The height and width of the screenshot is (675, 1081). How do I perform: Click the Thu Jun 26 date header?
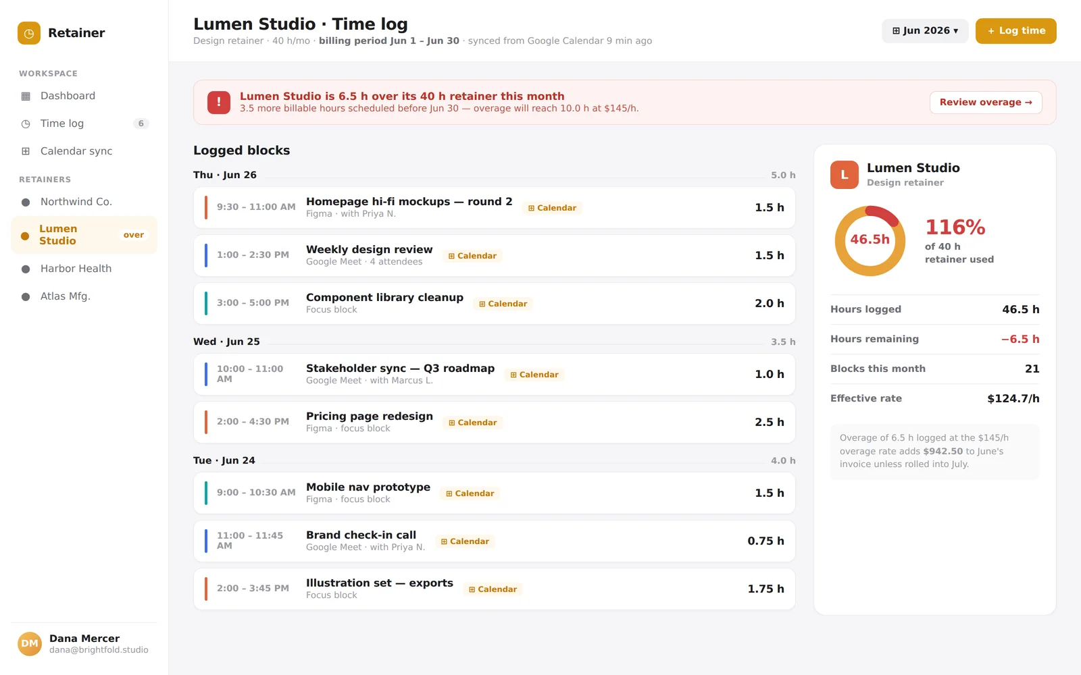pyautogui.click(x=225, y=175)
